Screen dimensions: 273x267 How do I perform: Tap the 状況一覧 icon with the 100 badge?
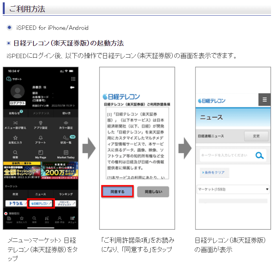tap(66, 138)
